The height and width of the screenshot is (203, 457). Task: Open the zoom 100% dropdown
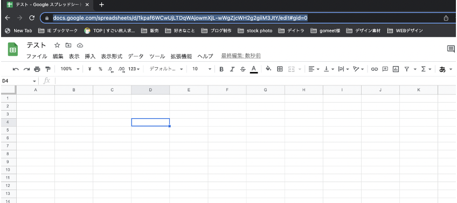tap(70, 69)
